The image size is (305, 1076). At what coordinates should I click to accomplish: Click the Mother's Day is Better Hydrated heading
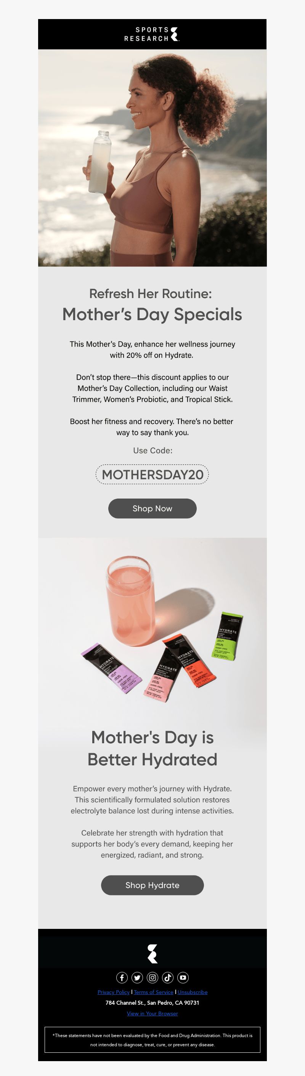coord(152,749)
